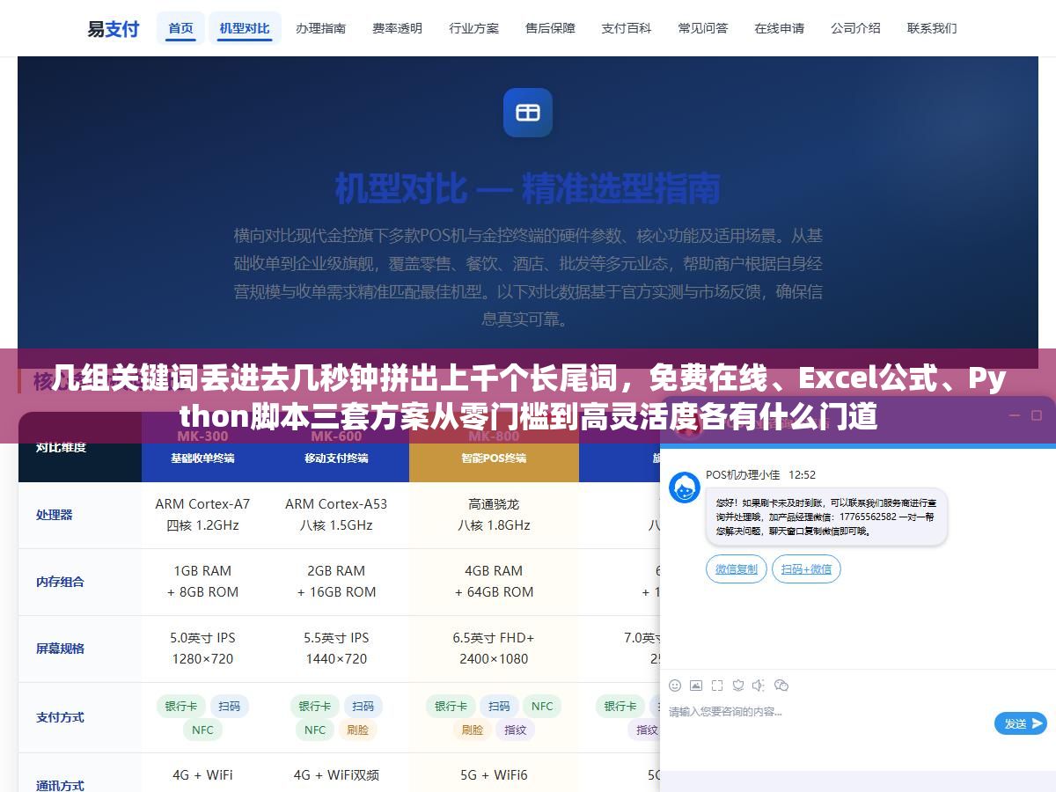
Task: Open 行业方案 from the top navigation
Action: pos(474,28)
